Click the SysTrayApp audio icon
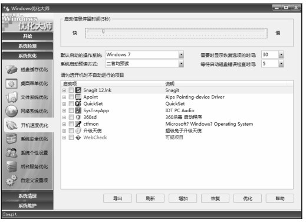The width and height of the screenshot is (306, 222). click(78, 110)
